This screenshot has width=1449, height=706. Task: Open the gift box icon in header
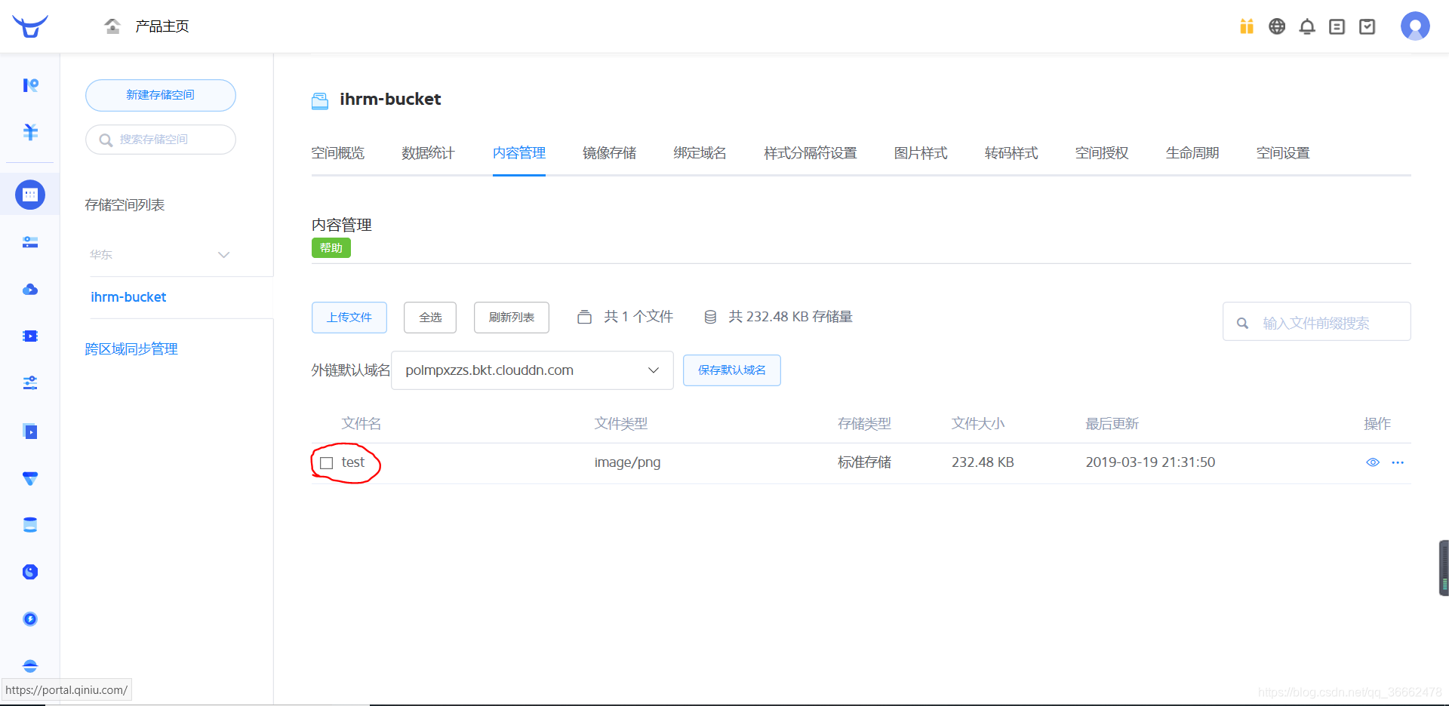tap(1247, 26)
